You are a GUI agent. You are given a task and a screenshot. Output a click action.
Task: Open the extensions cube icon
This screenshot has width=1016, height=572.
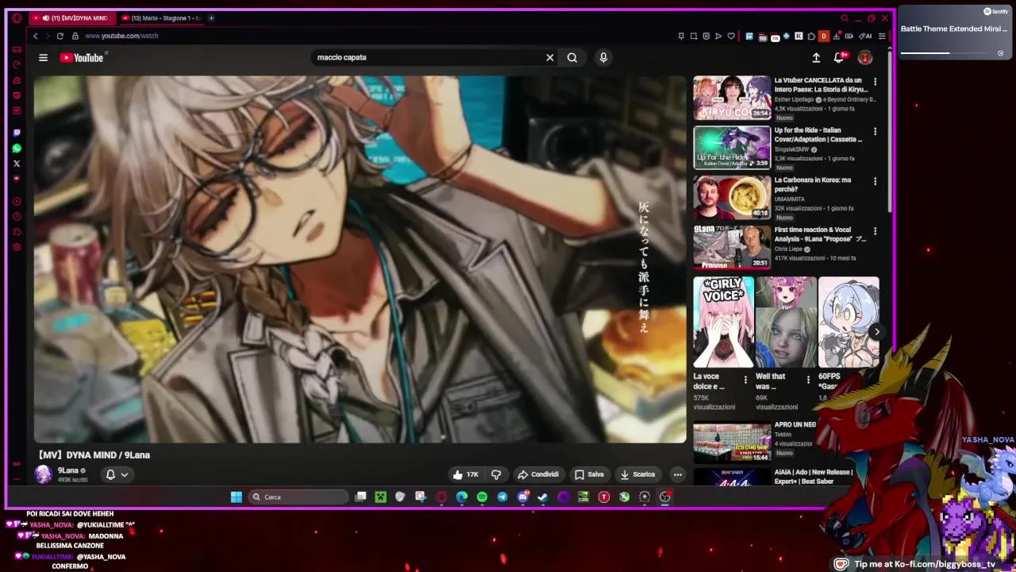[x=811, y=36]
